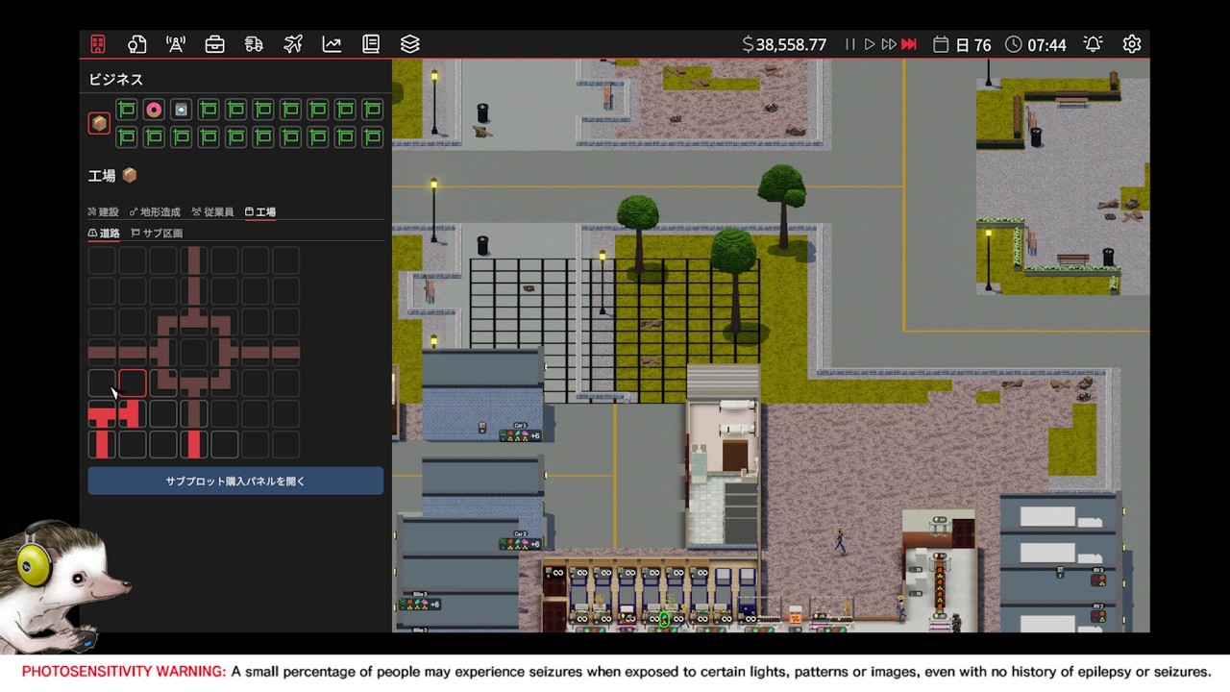Click the ビジネス panel heading
Image resolution: width=1230 pixels, height=692 pixels.
(115, 79)
